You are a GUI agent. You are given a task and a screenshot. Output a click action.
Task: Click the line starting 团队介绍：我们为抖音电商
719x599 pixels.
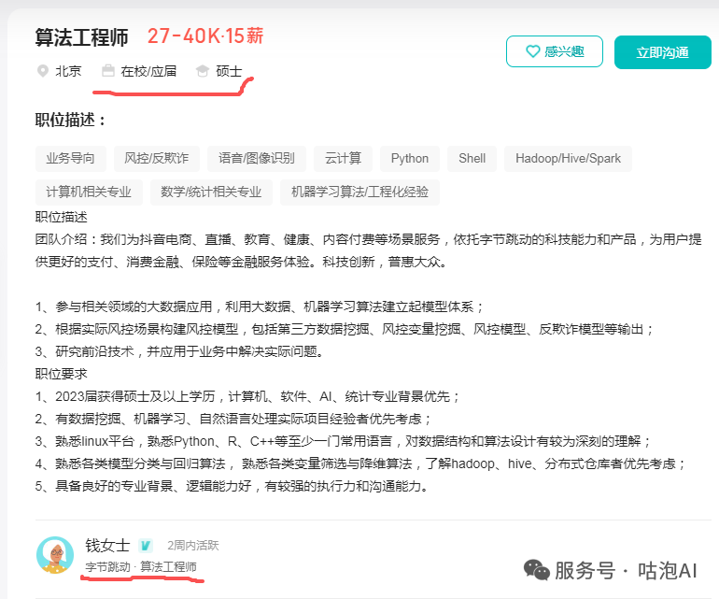(368, 239)
